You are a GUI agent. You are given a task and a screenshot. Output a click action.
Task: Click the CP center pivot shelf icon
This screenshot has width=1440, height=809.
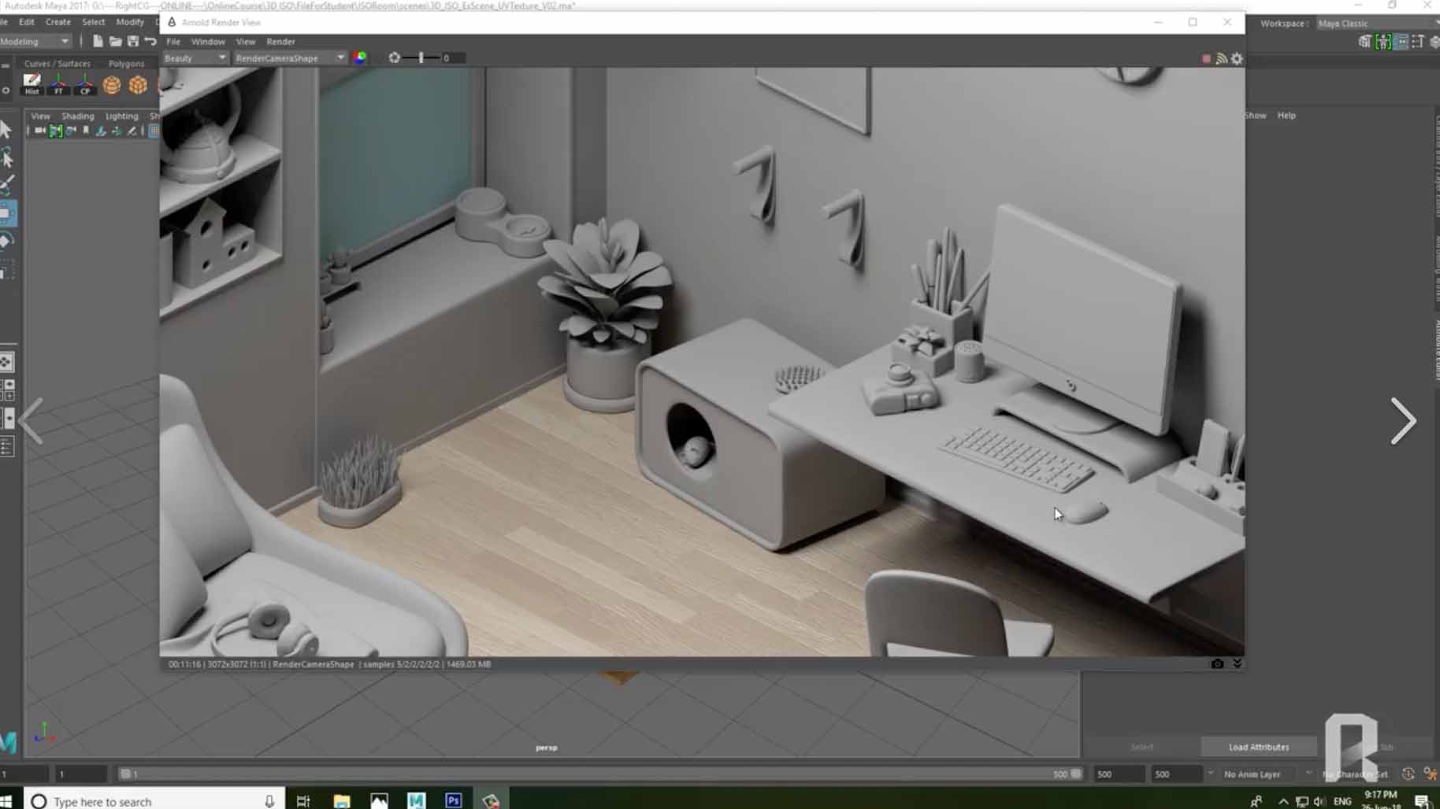point(84,84)
